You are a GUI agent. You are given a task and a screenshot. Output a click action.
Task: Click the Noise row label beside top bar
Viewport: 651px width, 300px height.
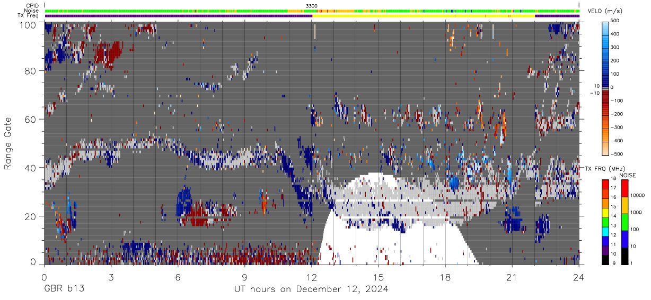coord(32,11)
